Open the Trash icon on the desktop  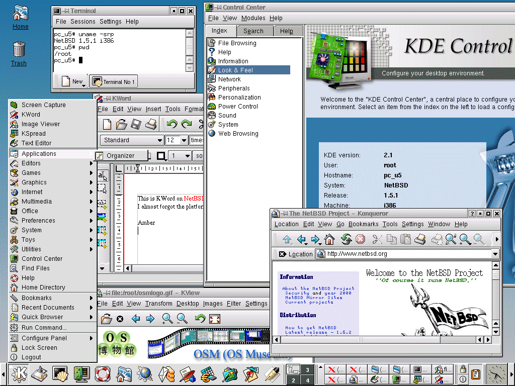click(x=19, y=54)
